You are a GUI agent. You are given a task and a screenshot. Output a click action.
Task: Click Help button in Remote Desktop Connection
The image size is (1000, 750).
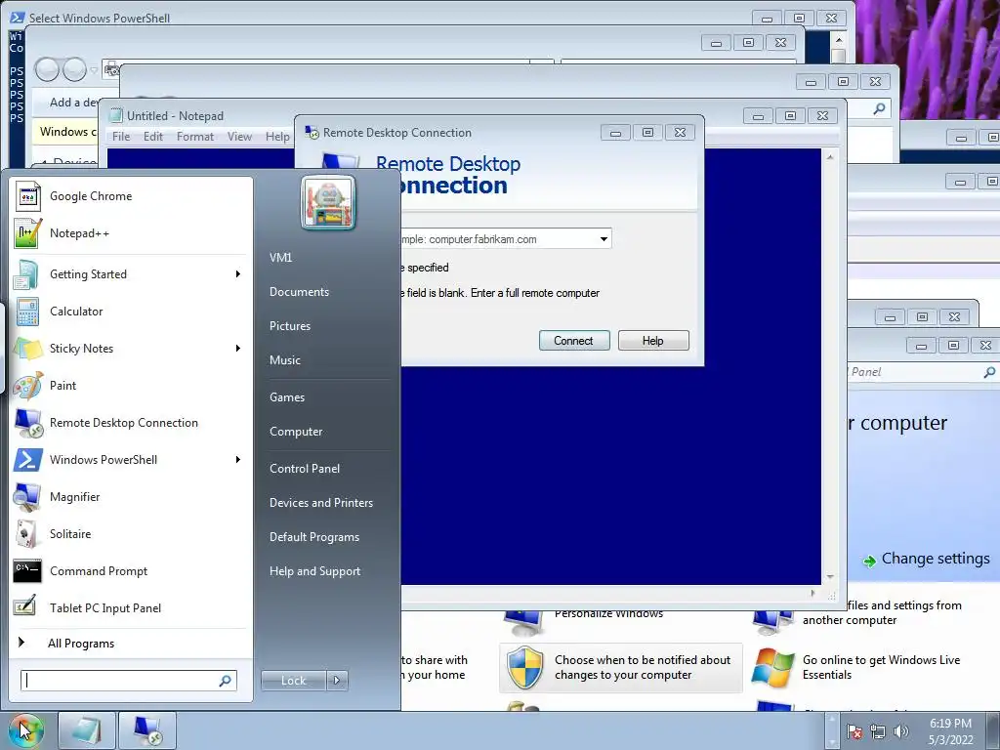pyautogui.click(x=653, y=341)
